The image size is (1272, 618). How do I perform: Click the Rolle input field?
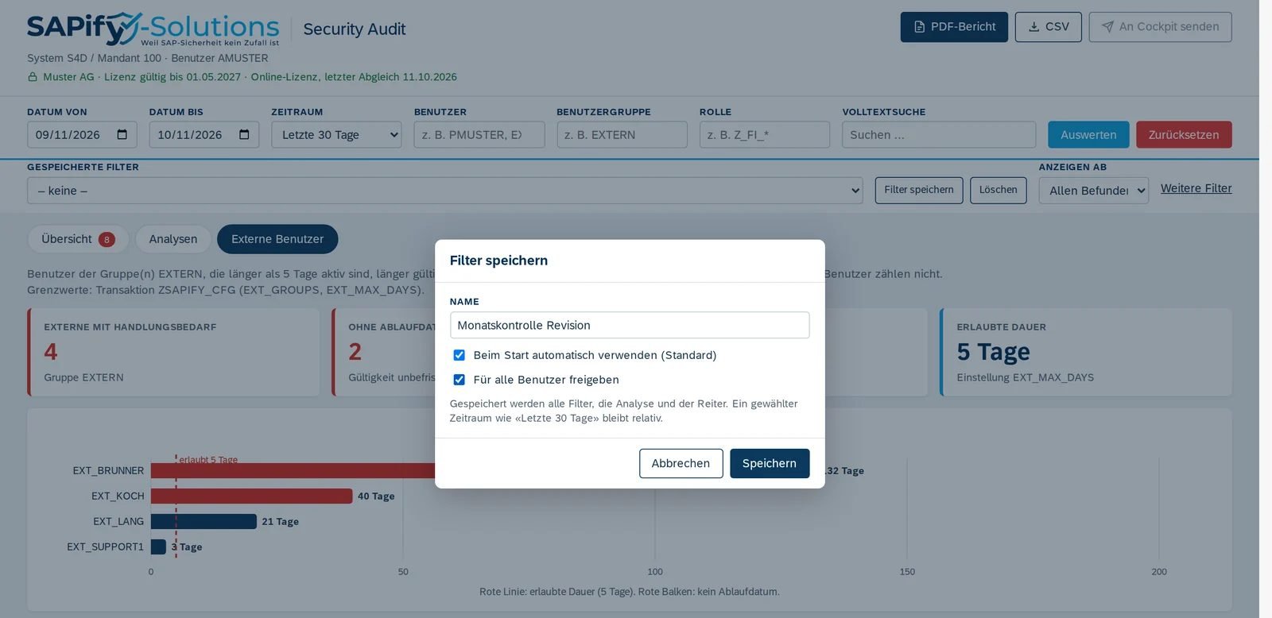(765, 134)
